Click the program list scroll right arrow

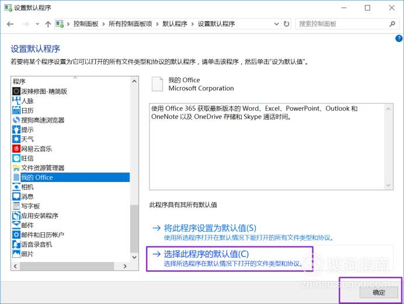(125, 266)
